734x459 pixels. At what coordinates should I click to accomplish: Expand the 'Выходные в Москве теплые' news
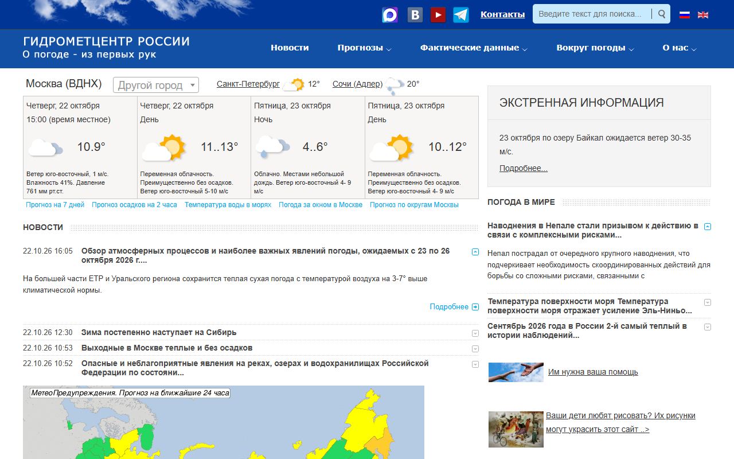pos(475,348)
